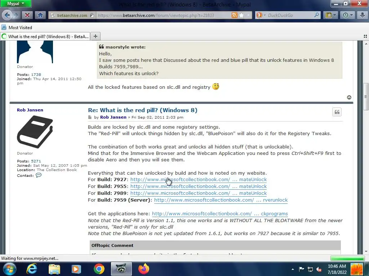369x276 pixels.
Task: Click the orange flower tray thumbnail
Action: pyautogui.click(x=357, y=269)
